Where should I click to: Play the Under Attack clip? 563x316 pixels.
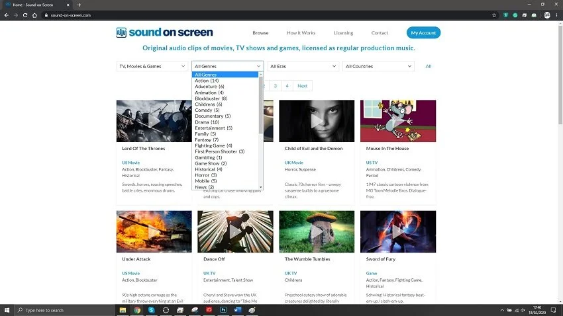pos(154,231)
